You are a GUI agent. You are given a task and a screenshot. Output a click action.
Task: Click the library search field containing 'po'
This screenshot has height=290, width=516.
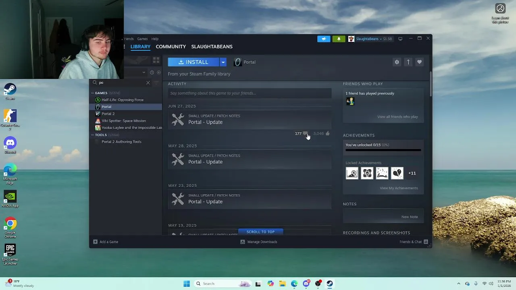pyautogui.click(x=121, y=83)
